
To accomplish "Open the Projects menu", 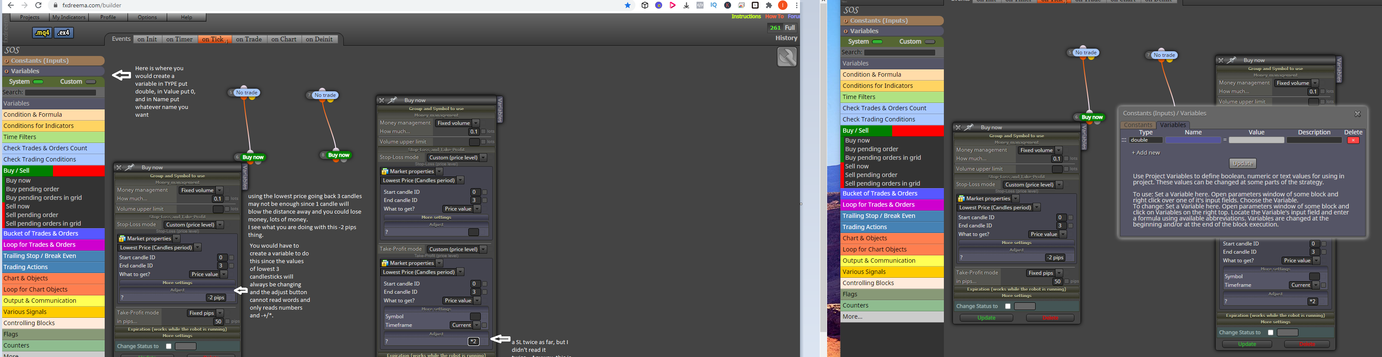I will tap(30, 17).
